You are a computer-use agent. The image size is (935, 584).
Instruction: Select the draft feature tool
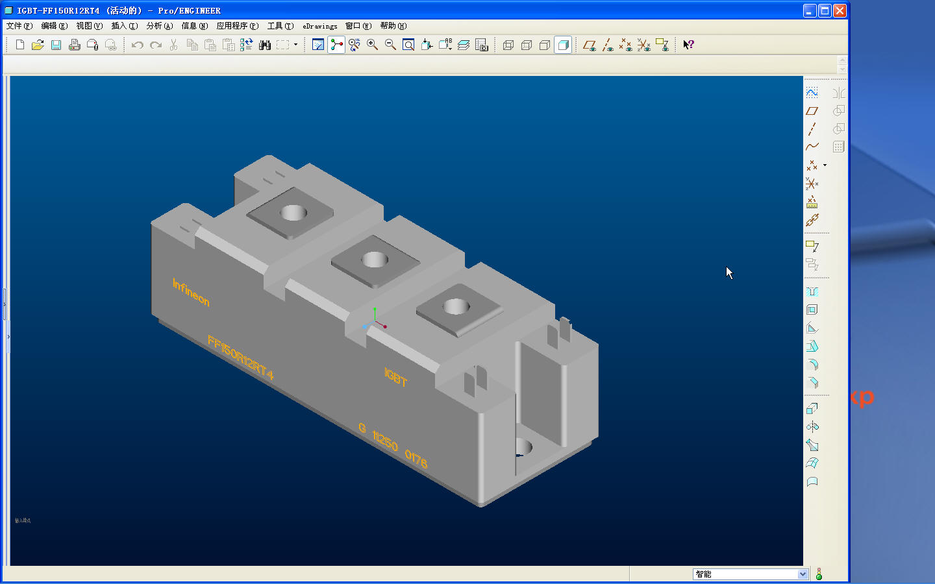click(x=812, y=346)
